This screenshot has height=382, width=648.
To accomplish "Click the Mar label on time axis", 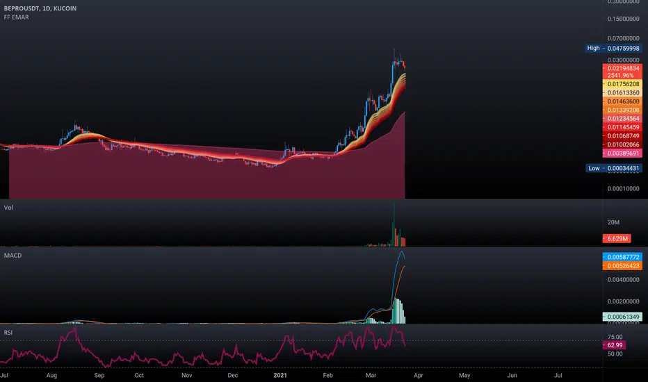I will [371, 375].
